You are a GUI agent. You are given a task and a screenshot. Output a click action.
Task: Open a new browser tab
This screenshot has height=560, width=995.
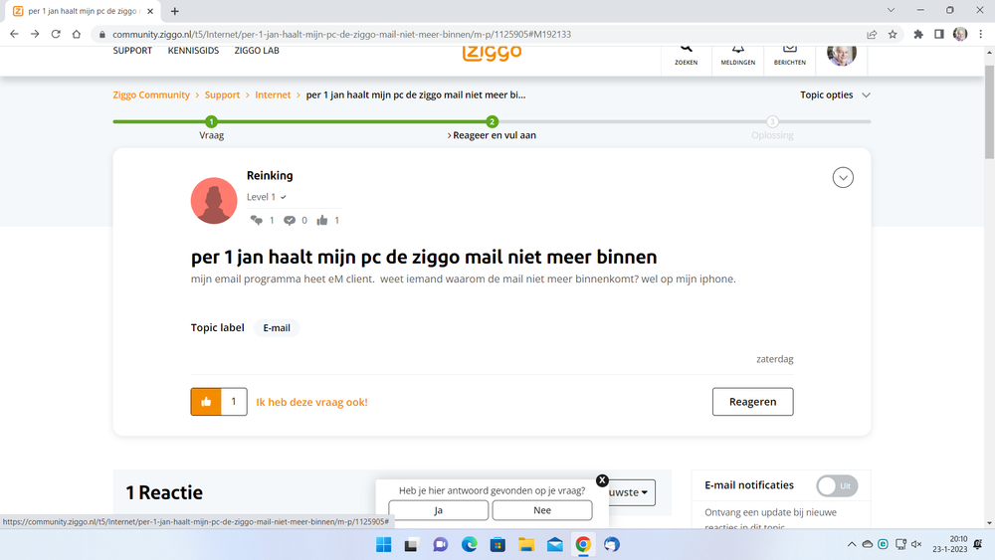[175, 11]
